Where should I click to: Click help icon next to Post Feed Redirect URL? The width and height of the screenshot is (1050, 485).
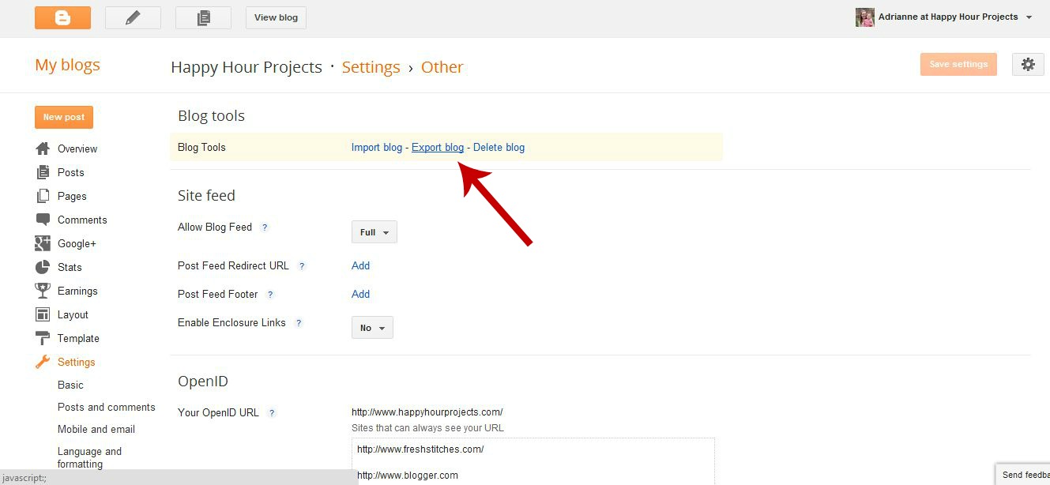pyautogui.click(x=302, y=266)
